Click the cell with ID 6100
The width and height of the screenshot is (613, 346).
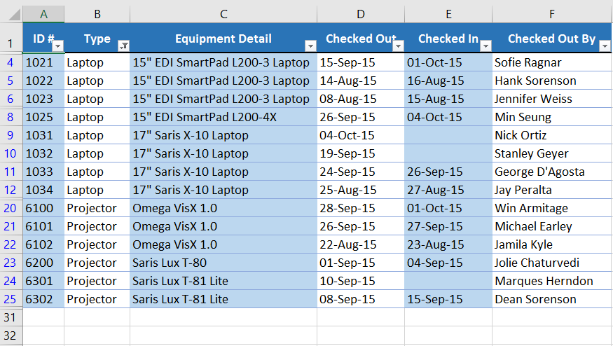tap(43, 208)
